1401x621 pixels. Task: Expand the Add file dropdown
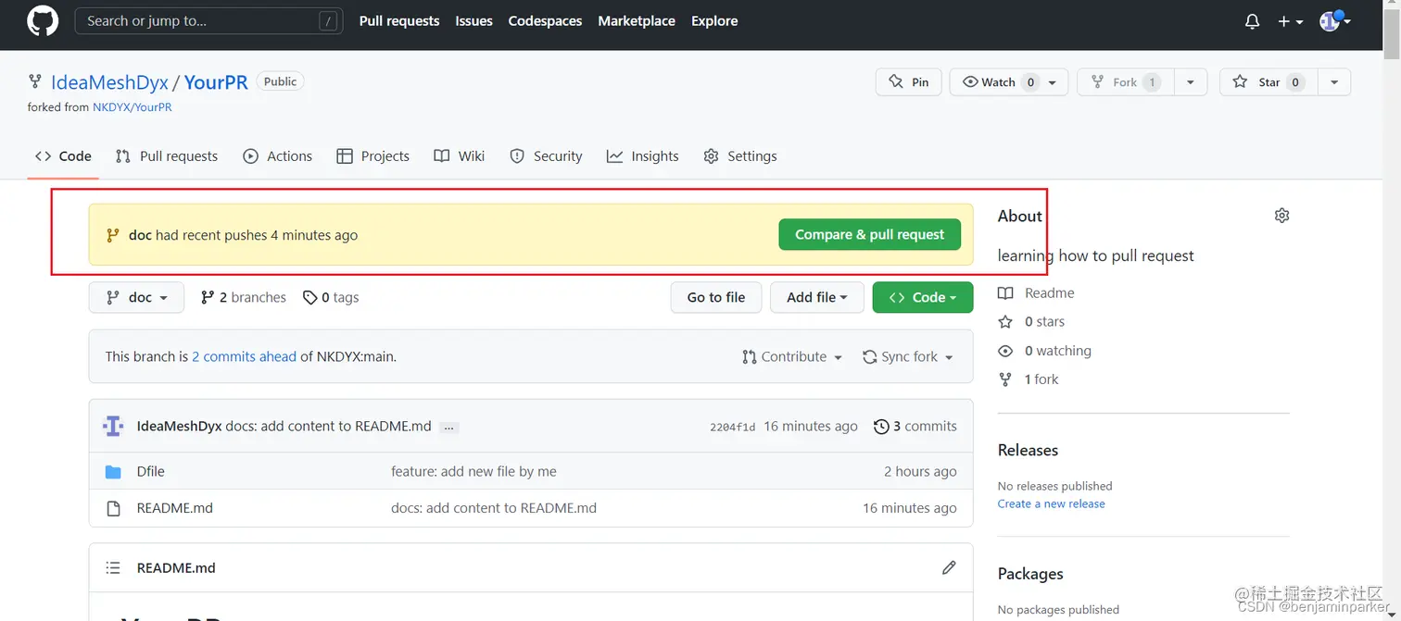[x=817, y=297]
